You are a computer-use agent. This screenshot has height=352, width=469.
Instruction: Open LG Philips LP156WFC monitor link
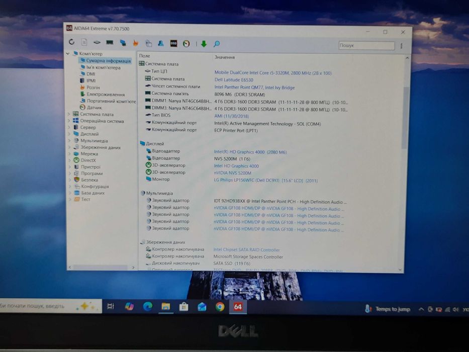tap(265, 180)
